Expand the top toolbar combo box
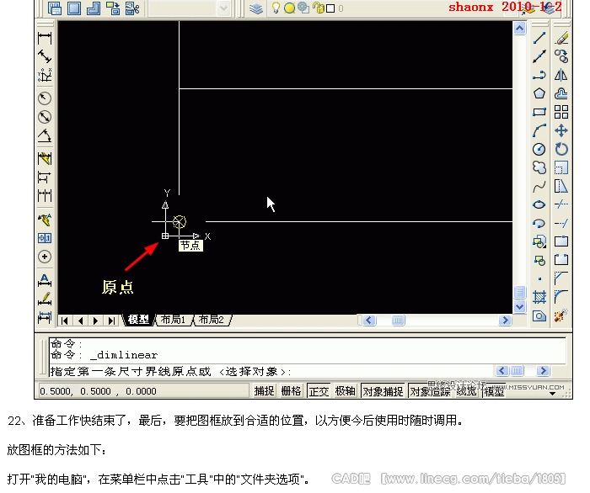Image resolution: width=590 pixels, height=493 pixels. pos(223,8)
